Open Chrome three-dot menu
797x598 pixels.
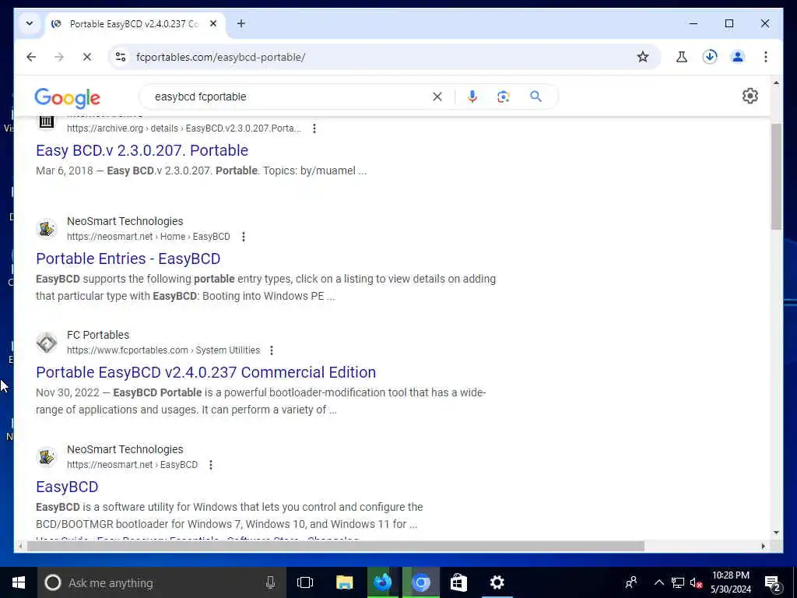(766, 57)
